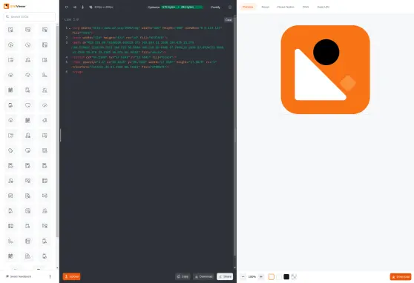Viewport: 414px width, 283px height.
Task: Zoom out the preview with the minus button
Action: point(243,276)
